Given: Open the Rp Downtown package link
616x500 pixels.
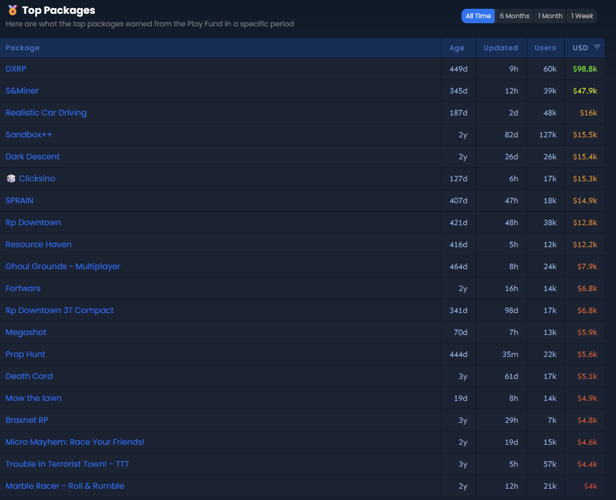Looking at the screenshot, I should click(33, 223).
